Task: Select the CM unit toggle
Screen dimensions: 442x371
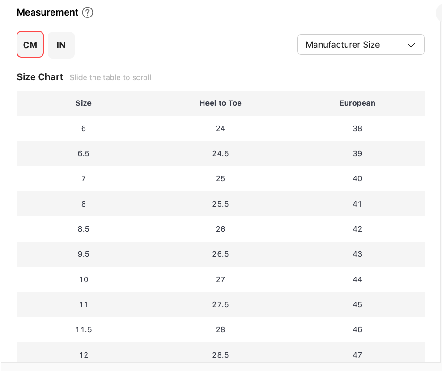Action: tap(30, 44)
